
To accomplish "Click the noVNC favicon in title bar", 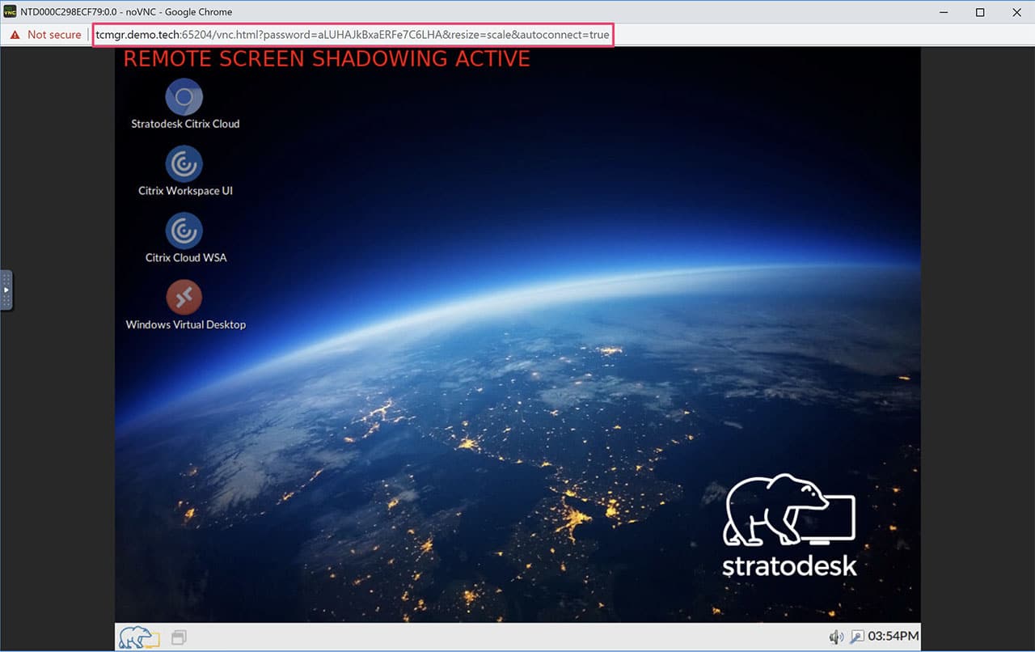I will click(x=10, y=11).
